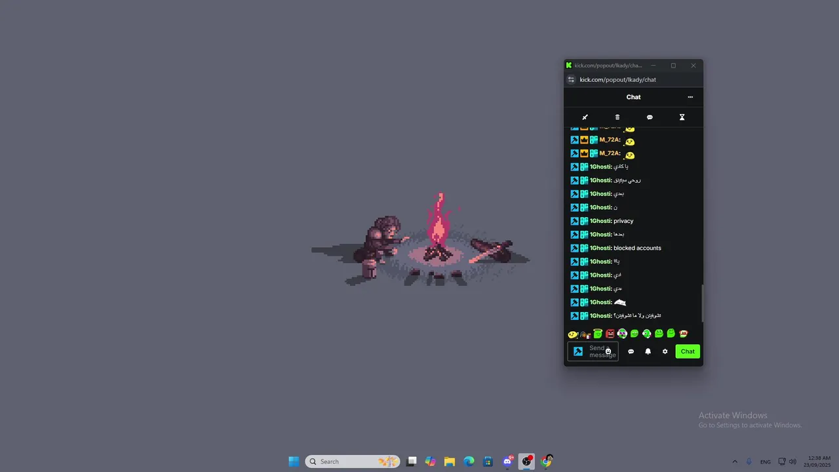Click the taskbar Search box
The height and width of the screenshot is (472, 839).
353,462
